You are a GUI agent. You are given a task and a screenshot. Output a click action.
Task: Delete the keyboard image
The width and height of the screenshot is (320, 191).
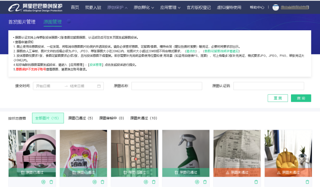pos(154,182)
